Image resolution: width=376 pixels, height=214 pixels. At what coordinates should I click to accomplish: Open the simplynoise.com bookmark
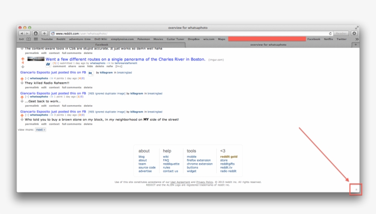[122, 39]
